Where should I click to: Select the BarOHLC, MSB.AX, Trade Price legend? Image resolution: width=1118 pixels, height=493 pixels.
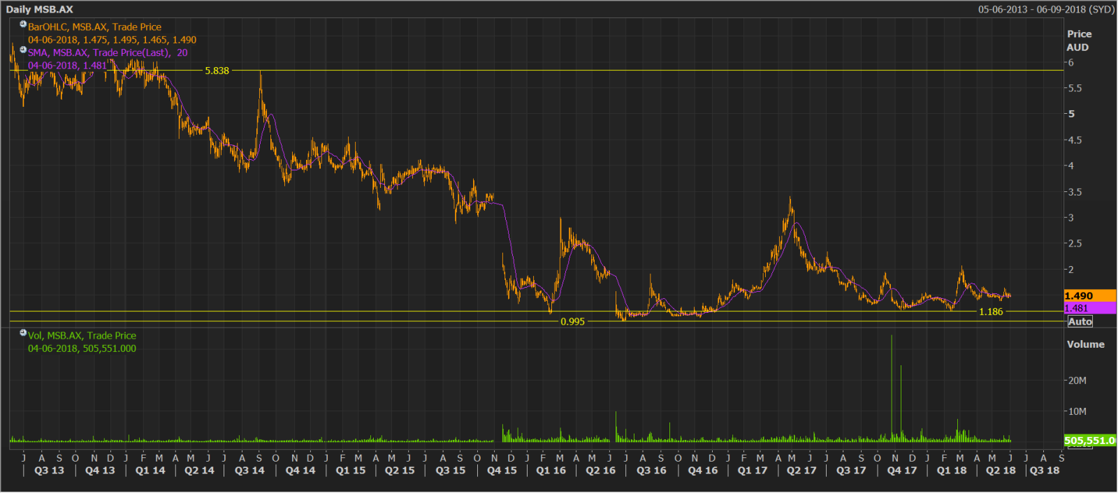point(94,27)
